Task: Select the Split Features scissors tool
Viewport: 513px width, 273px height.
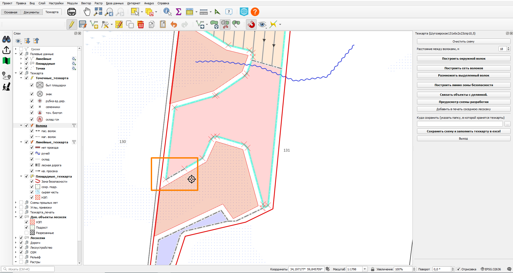Action: (225, 25)
